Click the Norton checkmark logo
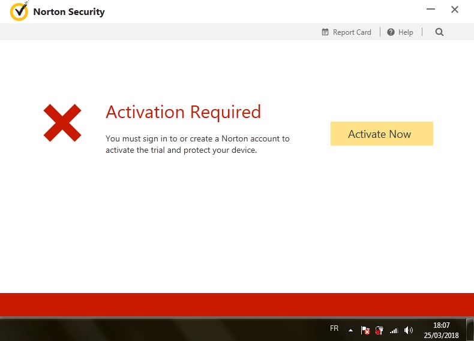 coord(19,11)
